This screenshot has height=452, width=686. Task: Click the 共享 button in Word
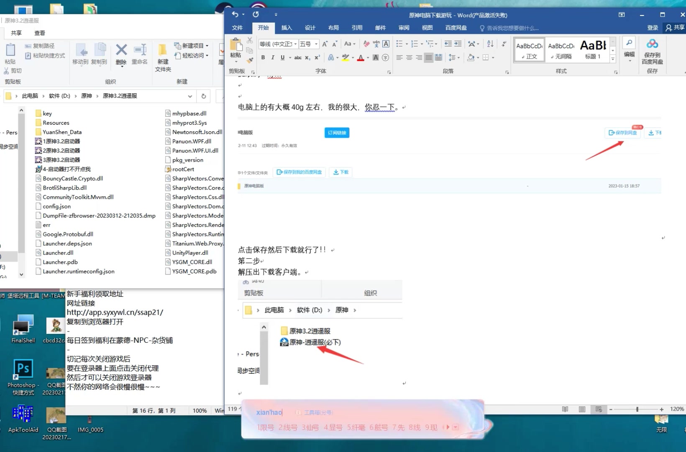point(675,28)
